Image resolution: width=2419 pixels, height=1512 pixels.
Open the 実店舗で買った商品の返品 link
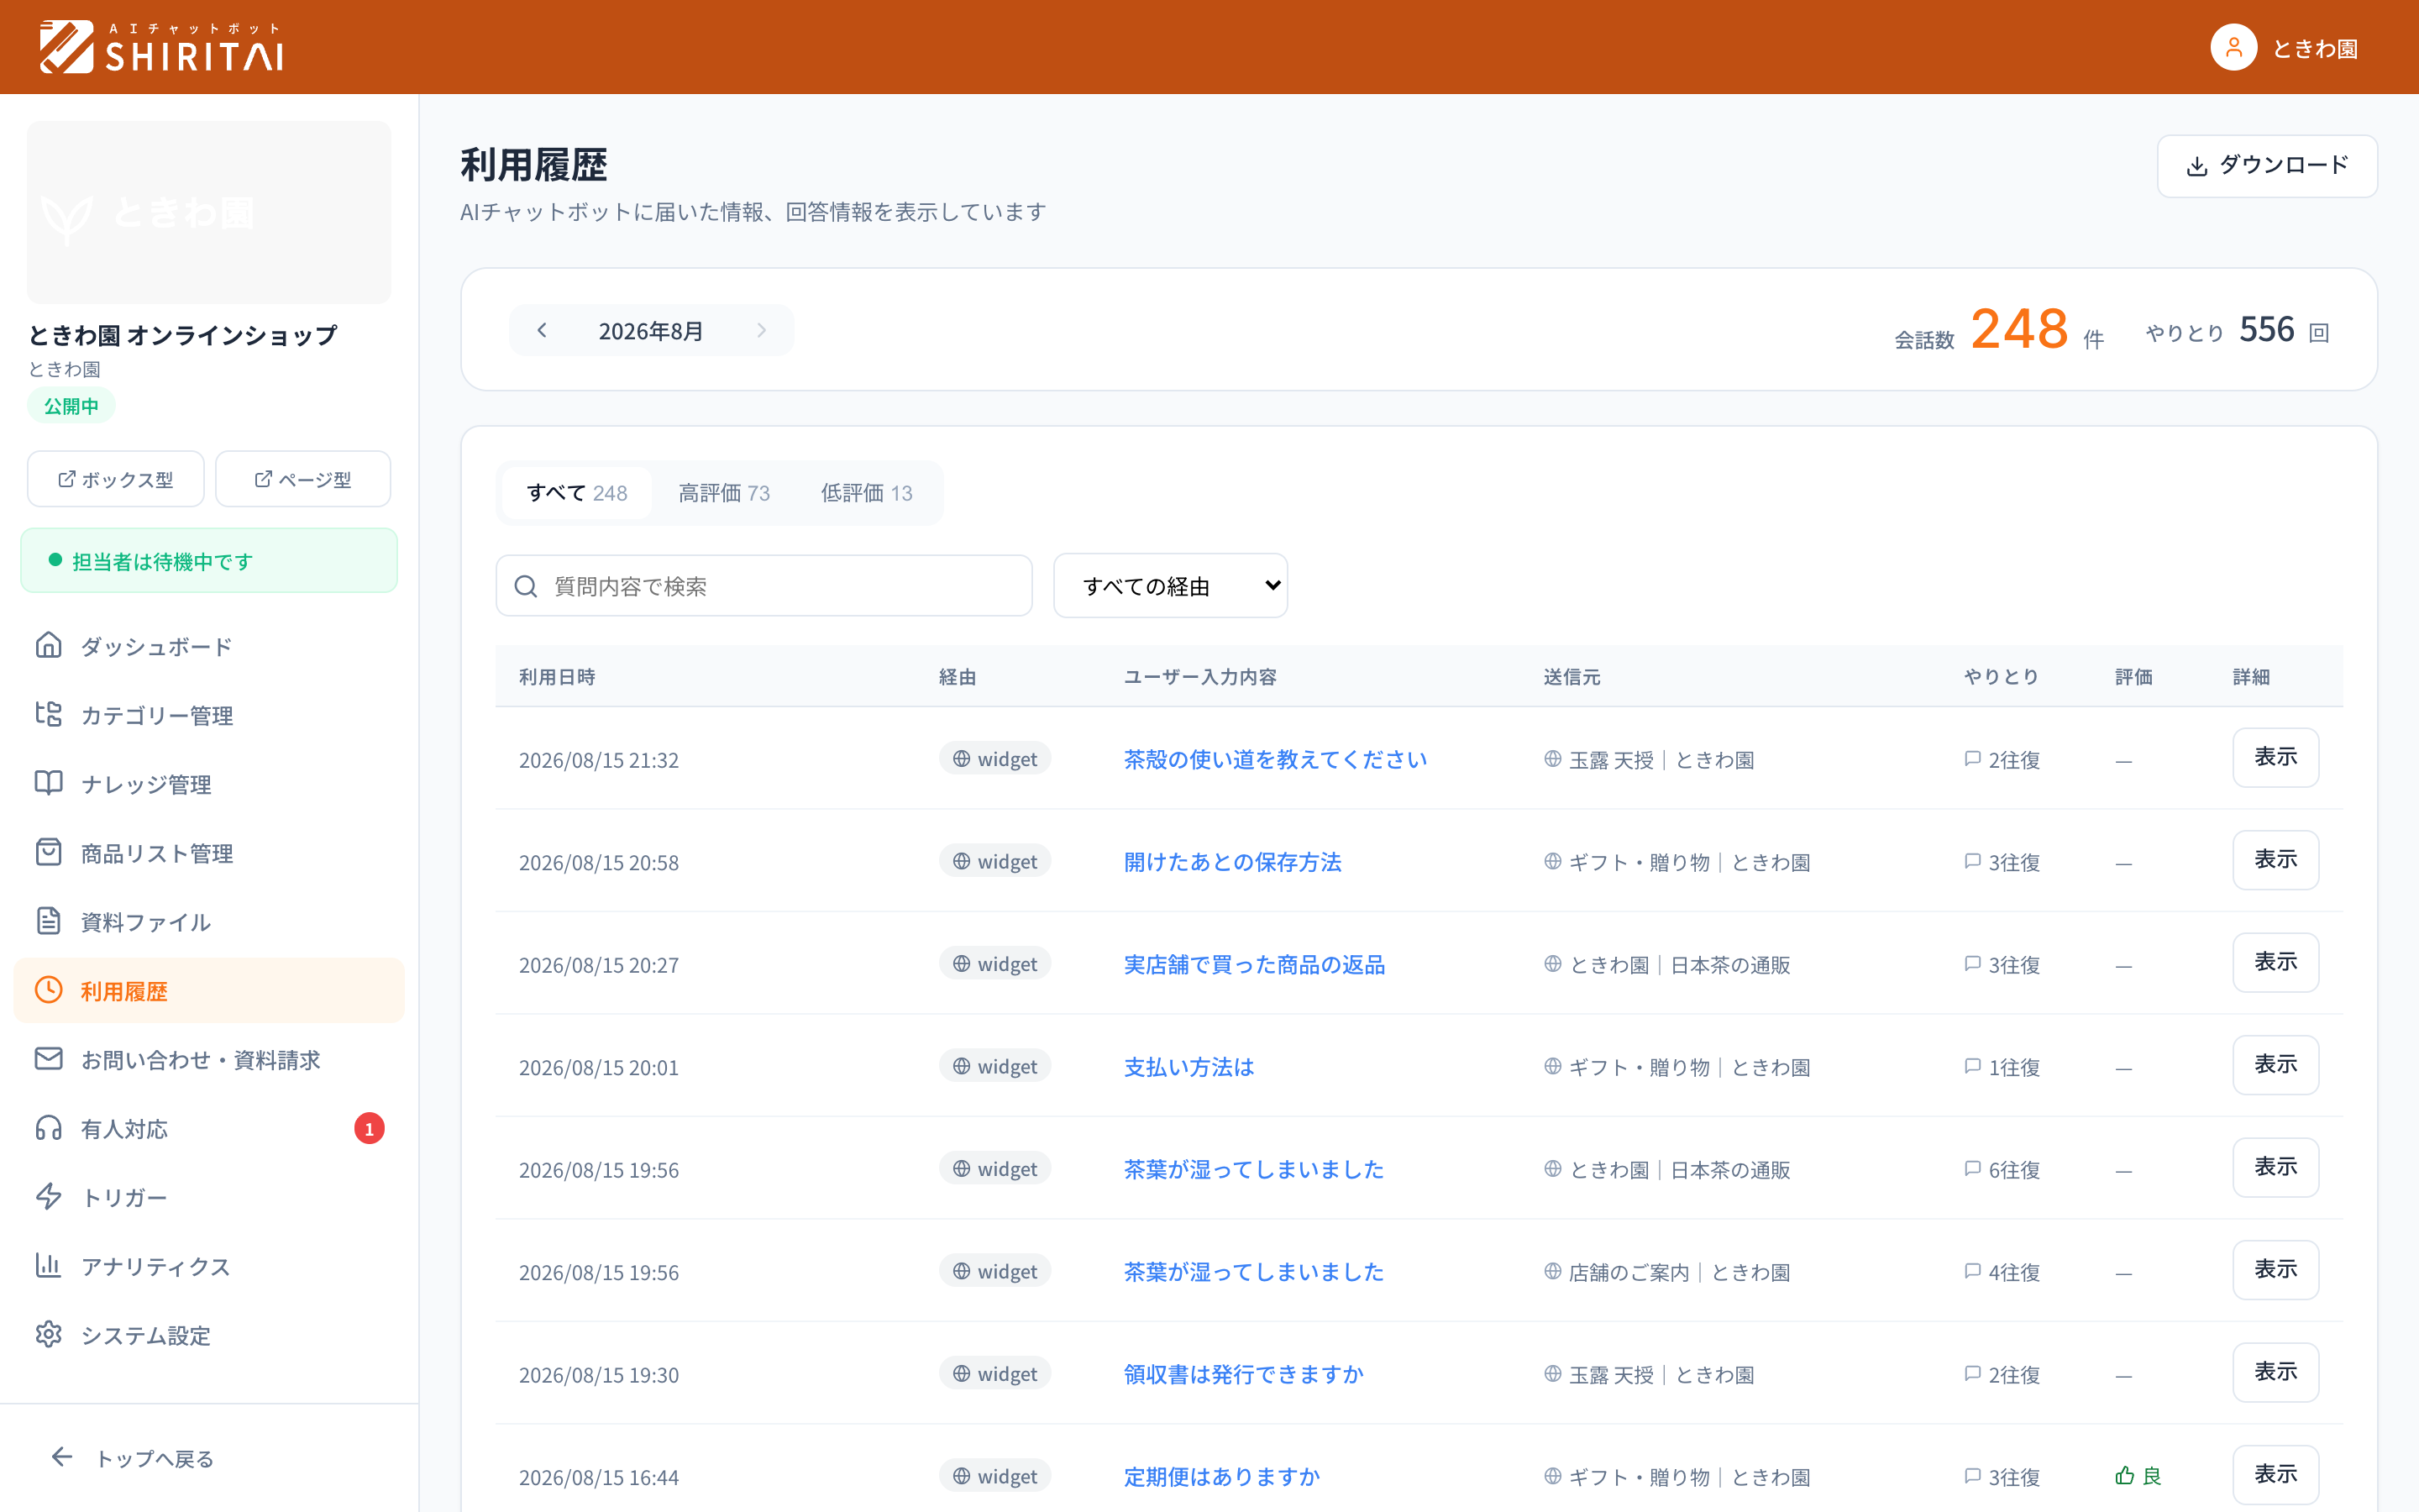coord(1255,965)
